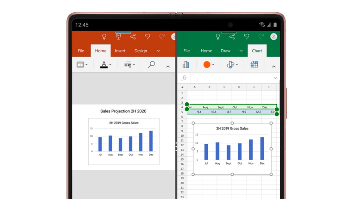The height and width of the screenshot is (199, 346).
Task: Switch to PowerPoint Insert tab
Action: 120,51
